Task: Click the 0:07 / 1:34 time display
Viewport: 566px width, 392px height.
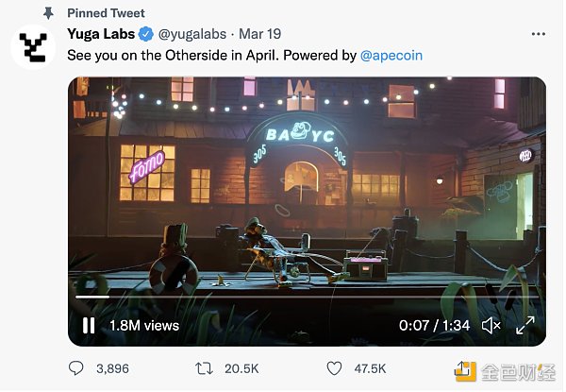Action: (x=434, y=326)
